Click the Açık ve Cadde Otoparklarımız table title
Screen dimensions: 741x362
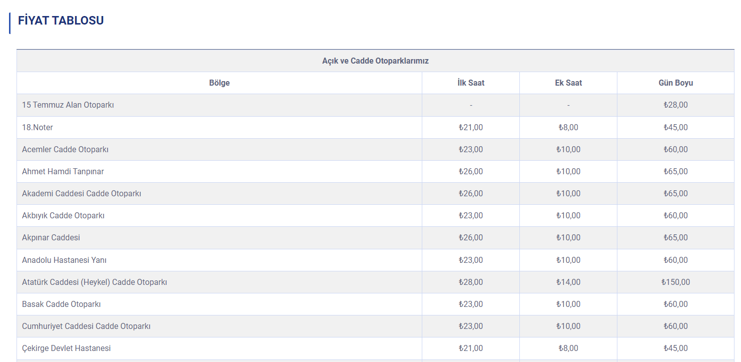(375, 61)
